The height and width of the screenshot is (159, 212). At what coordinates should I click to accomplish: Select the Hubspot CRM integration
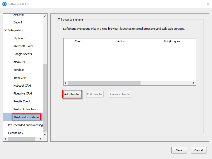click(22, 86)
